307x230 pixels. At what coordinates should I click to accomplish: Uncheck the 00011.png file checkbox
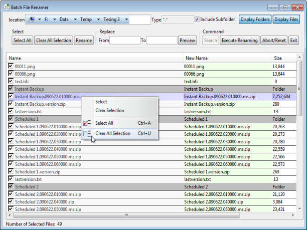pyautogui.click(x=11, y=66)
